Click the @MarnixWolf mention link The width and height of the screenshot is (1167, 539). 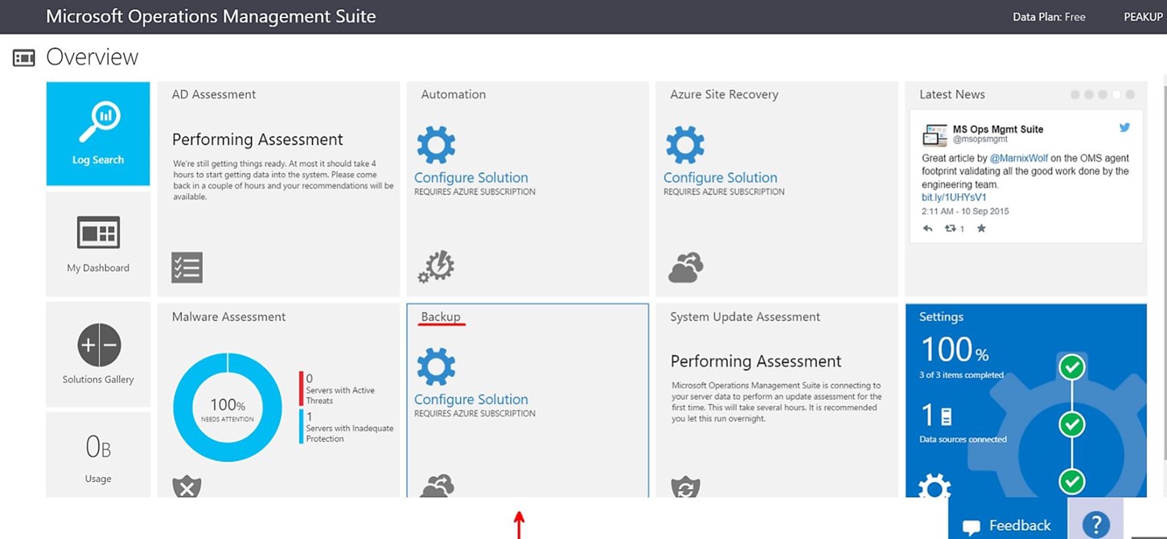pyautogui.click(x=1018, y=158)
